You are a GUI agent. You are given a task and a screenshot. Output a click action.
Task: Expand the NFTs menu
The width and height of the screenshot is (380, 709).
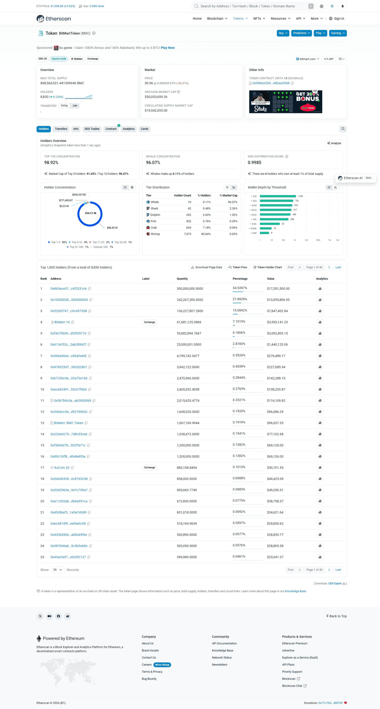point(259,19)
